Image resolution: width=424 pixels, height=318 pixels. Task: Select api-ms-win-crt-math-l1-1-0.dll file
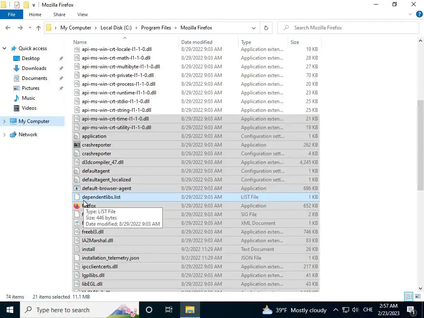click(196, 58)
